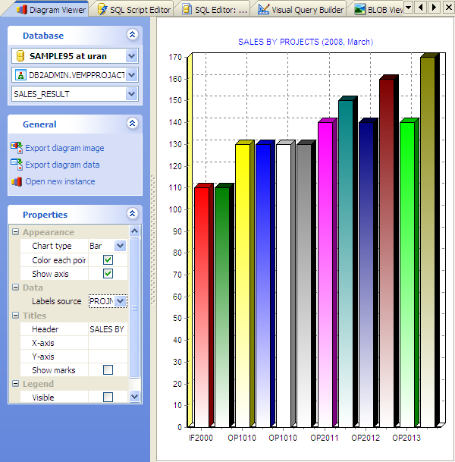Open the Chart type Bar dropdown
The height and width of the screenshot is (462, 455).
tap(120, 247)
